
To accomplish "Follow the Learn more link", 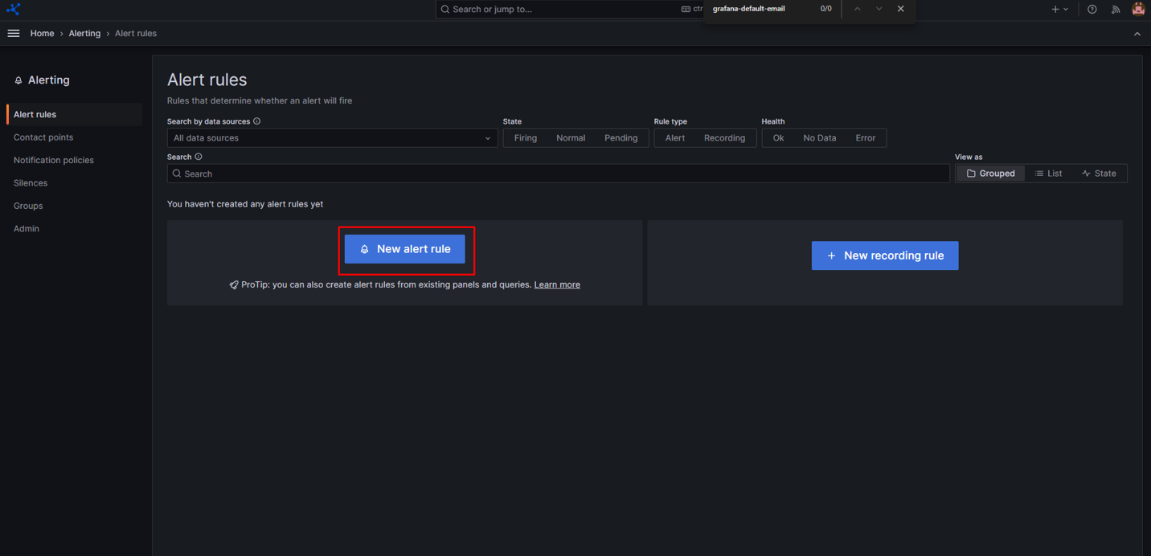I will click(557, 284).
